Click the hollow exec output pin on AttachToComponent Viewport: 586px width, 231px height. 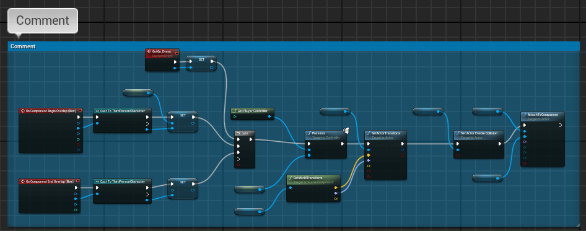[x=560, y=125]
